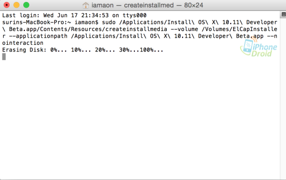Minimize the window using yellow button

pos(16,5)
